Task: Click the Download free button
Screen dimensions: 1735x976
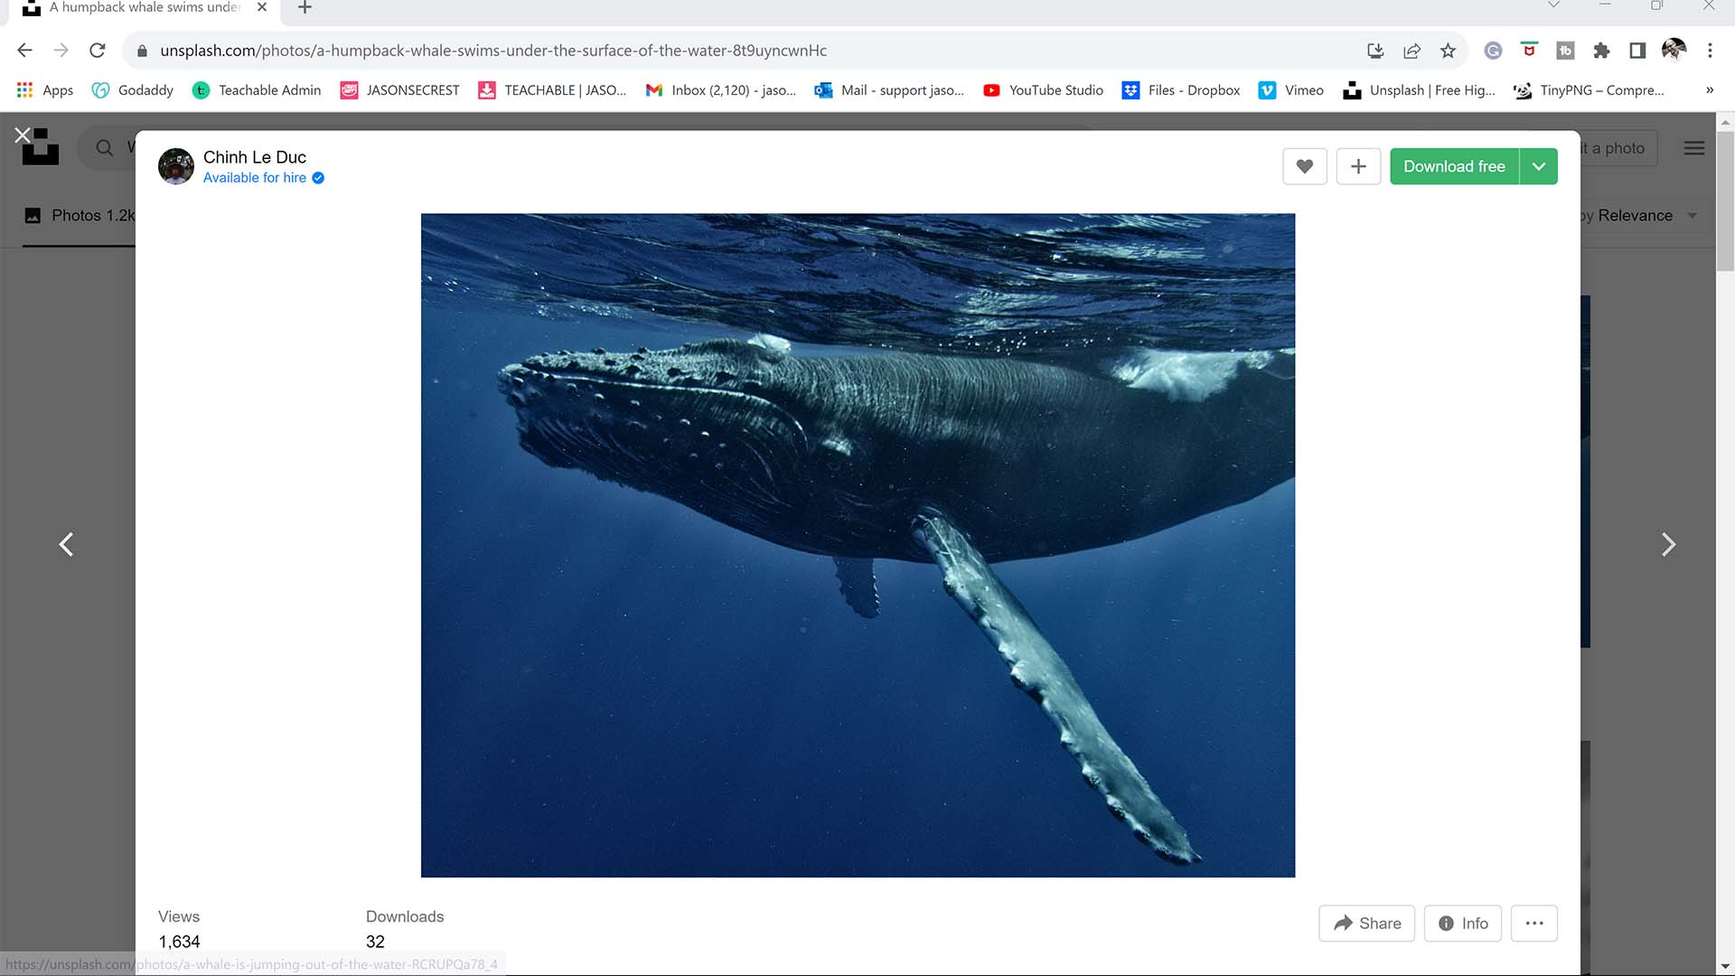Action: pos(1454,166)
